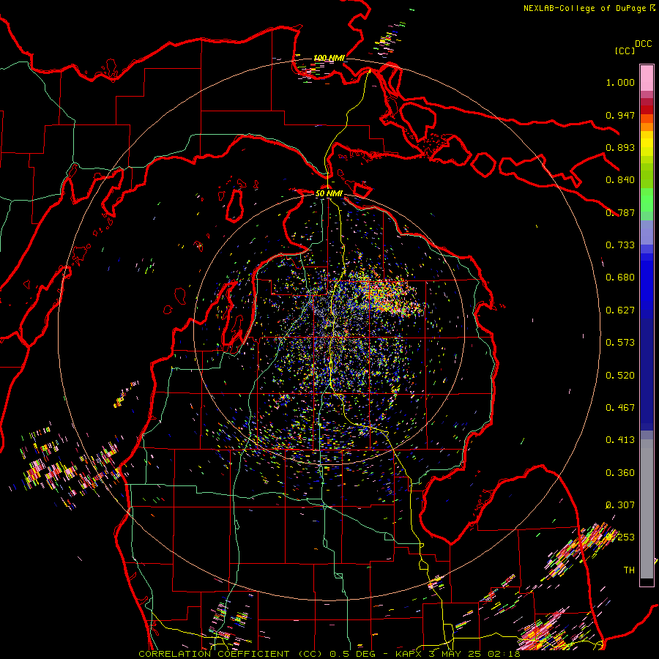
Task: Click the 0.573 scale value
Action: click(x=620, y=343)
